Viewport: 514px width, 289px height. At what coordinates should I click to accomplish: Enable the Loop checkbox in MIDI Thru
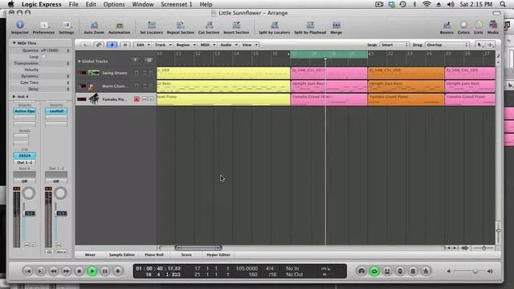43,57
